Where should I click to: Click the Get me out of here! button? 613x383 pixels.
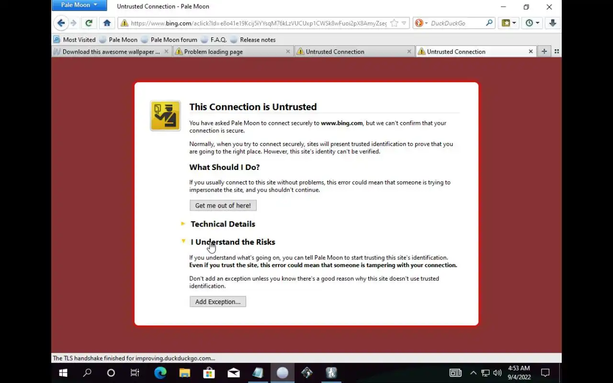click(x=223, y=205)
